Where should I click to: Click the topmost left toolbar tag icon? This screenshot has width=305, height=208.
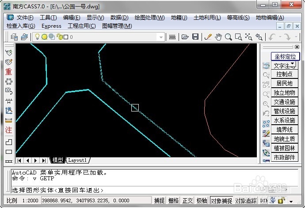click(8, 52)
